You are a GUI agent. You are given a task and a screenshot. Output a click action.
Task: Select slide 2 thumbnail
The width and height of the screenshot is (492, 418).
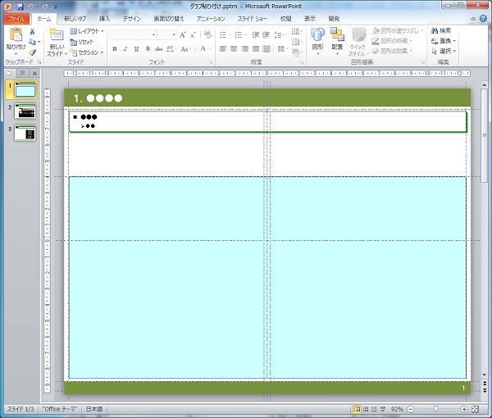(x=25, y=111)
